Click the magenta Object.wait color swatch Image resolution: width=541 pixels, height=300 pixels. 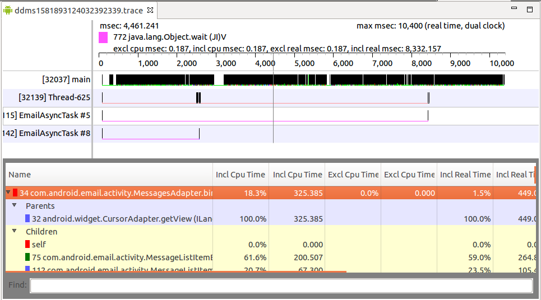[x=103, y=37]
